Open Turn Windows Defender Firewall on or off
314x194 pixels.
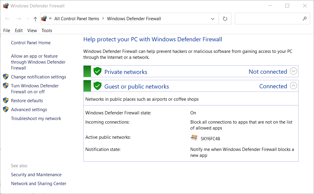coord(35,89)
